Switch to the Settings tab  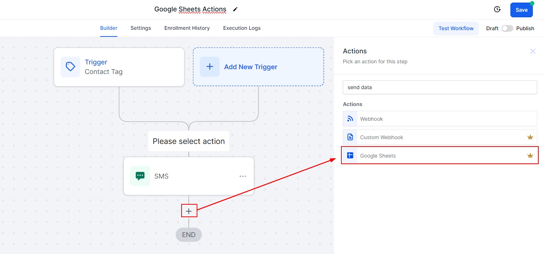141,28
